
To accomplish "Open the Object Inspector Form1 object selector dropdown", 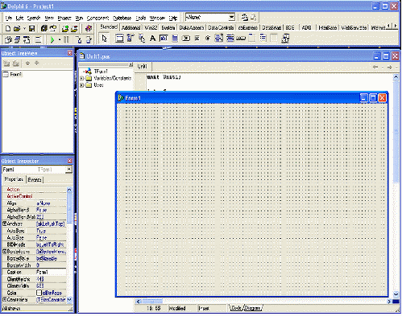I will coord(69,170).
